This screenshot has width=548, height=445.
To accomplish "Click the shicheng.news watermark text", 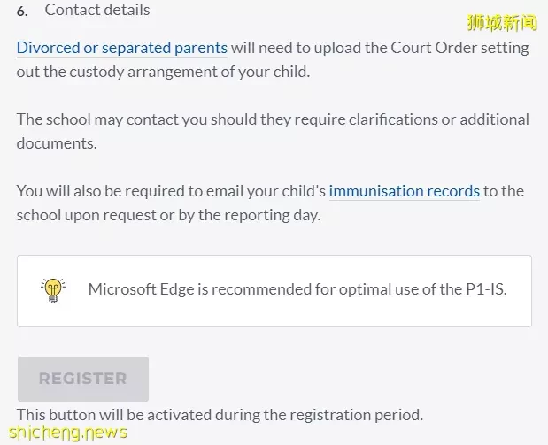I will pyautogui.click(x=68, y=433).
